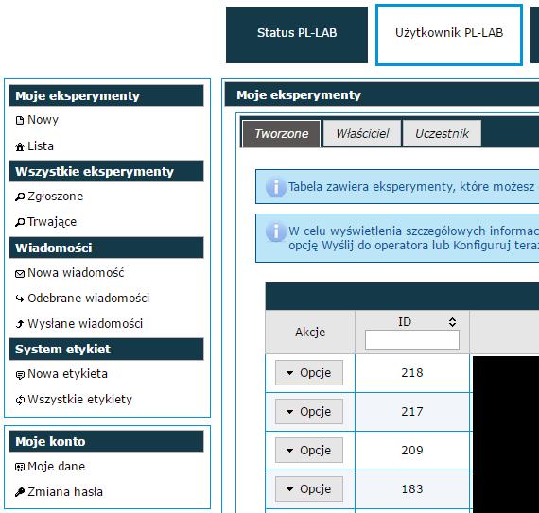The height and width of the screenshot is (513, 539).
Task: Open the Lista experiments link
Action: pos(41,146)
